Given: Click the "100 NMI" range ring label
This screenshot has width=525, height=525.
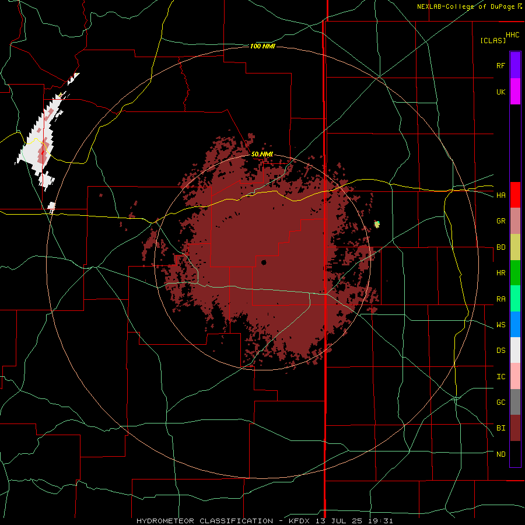Looking at the screenshot, I should coord(262,46).
